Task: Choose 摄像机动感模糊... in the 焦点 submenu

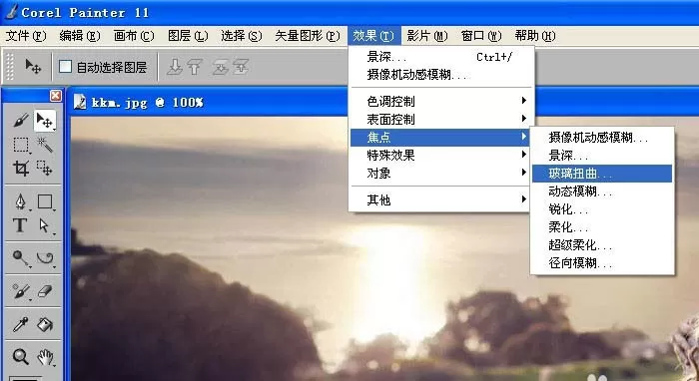Action: [x=602, y=138]
